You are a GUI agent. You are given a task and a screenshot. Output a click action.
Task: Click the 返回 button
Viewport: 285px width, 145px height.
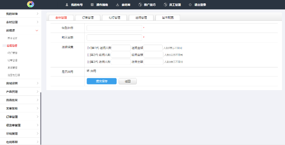point(128,81)
